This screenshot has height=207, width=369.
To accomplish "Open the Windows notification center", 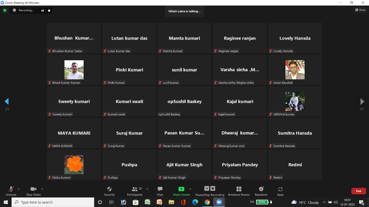I will [362, 202].
